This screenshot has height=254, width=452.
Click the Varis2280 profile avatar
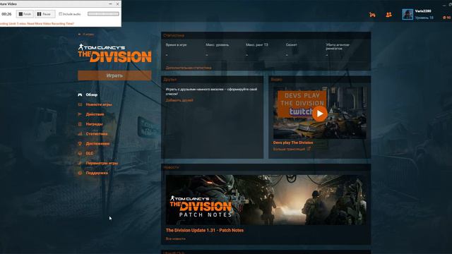pos(408,14)
